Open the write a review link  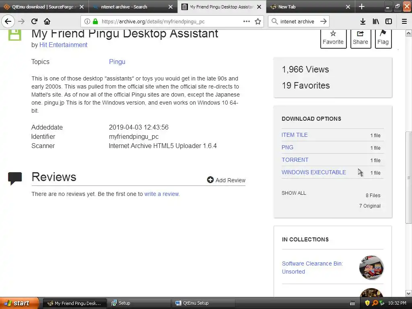(162, 194)
